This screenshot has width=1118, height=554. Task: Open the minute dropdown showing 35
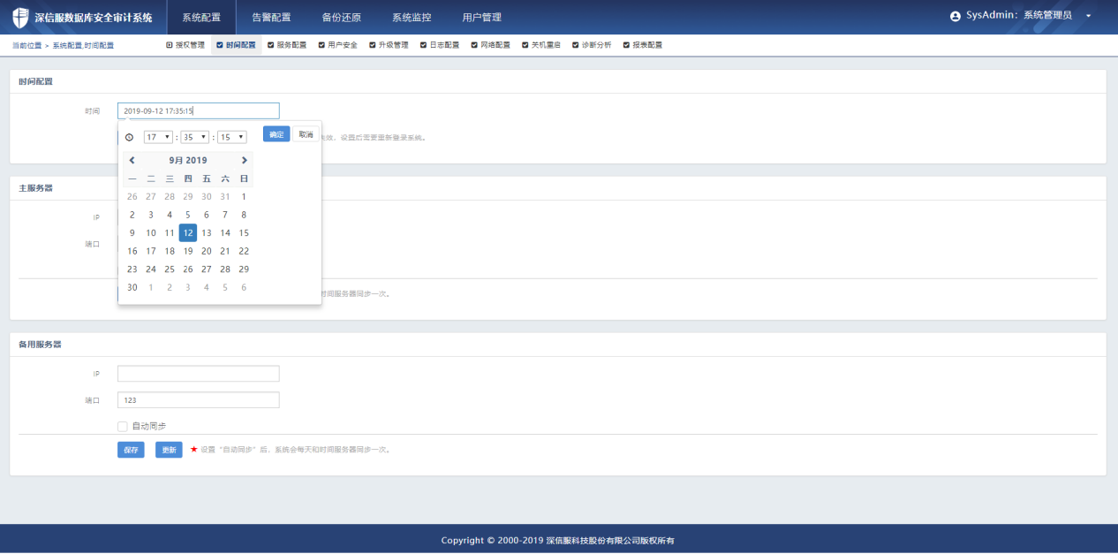[195, 137]
